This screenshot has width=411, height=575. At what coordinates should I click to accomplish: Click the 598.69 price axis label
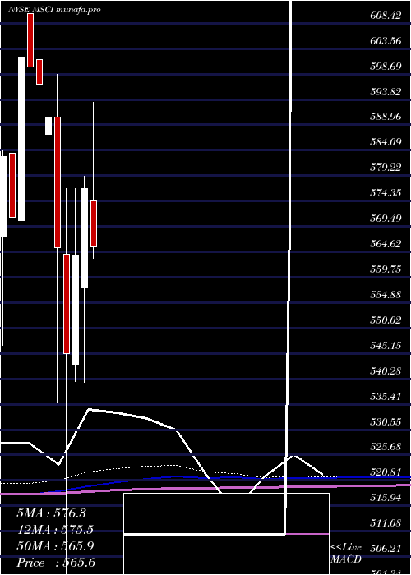[386, 67]
